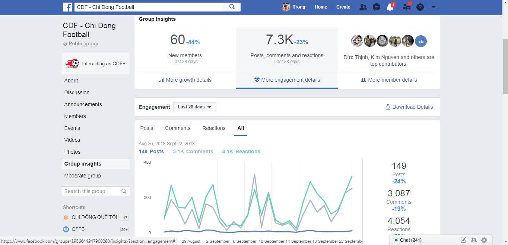
Task: Click the search icon in group search box
Action: coord(124,191)
